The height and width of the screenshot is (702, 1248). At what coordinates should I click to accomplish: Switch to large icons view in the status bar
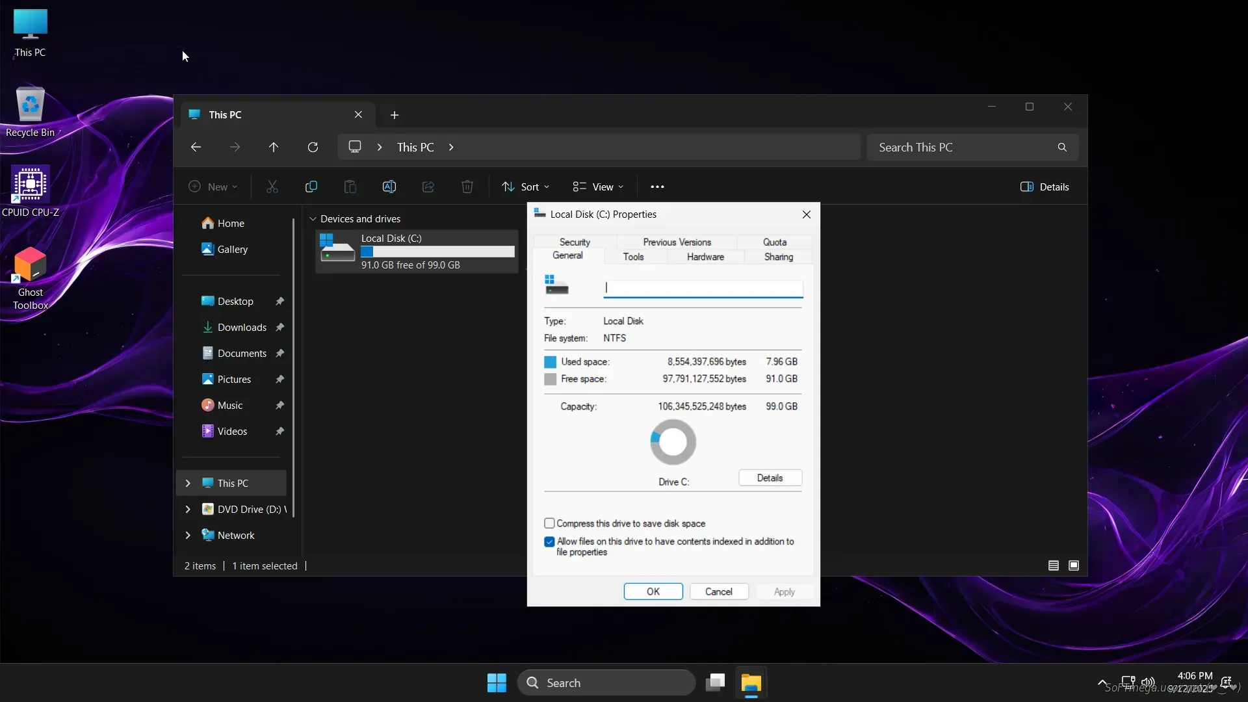1074,565
